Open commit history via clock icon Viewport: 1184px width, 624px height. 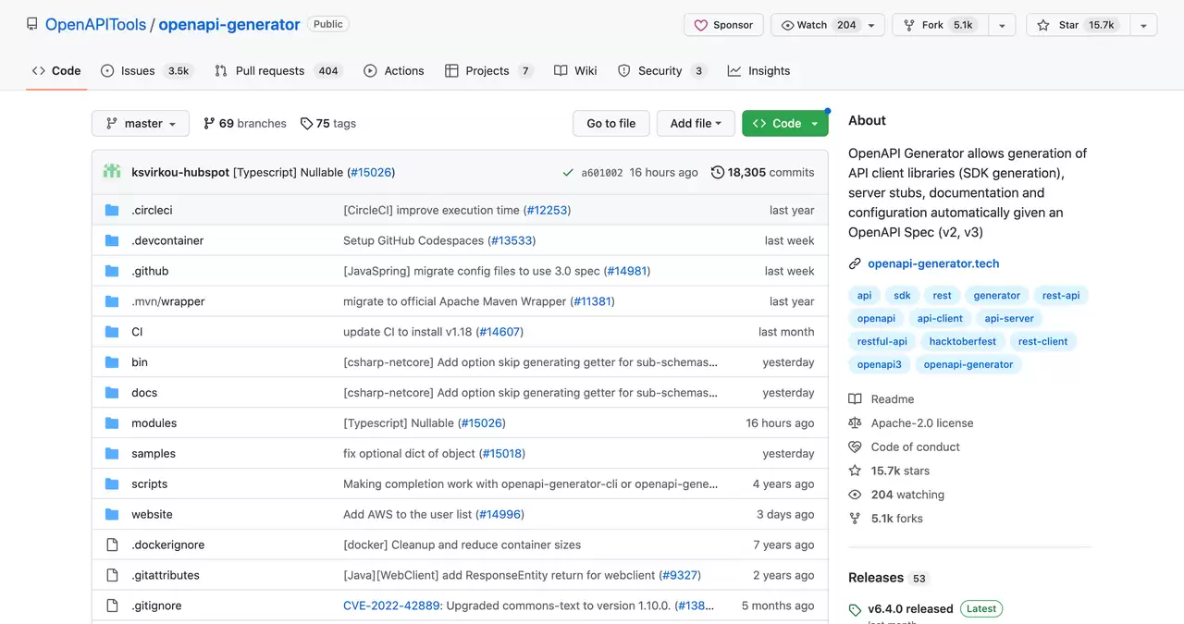pyautogui.click(x=718, y=172)
